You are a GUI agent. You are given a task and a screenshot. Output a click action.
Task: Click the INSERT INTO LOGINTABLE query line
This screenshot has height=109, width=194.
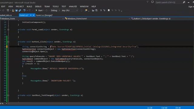point(78,56)
